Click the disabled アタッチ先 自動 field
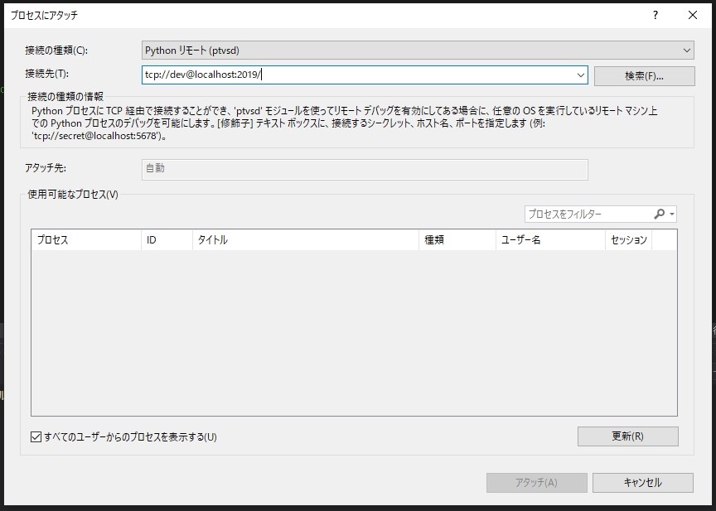Viewport: 716px width, 511px height. click(365, 169)
